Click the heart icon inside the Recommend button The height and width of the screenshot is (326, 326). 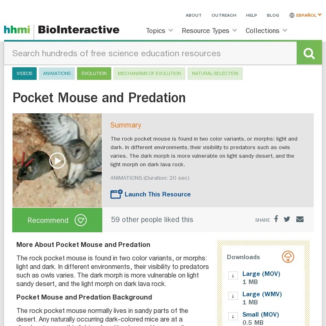pyautogui.click(x=81, y=220)
